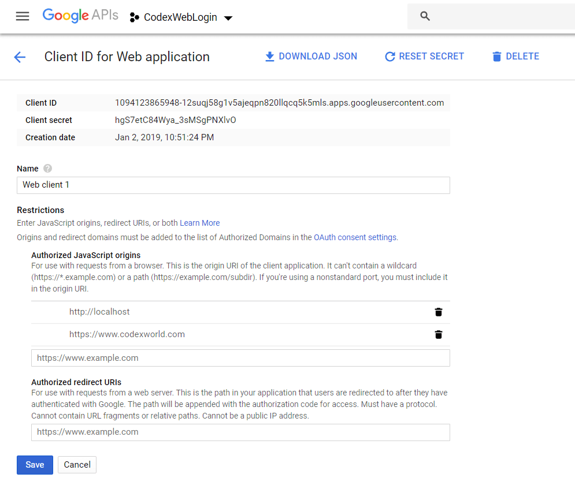Open the help tooltip next to Name
Viewport: 575px width, 489px height.
click(47, 169)
